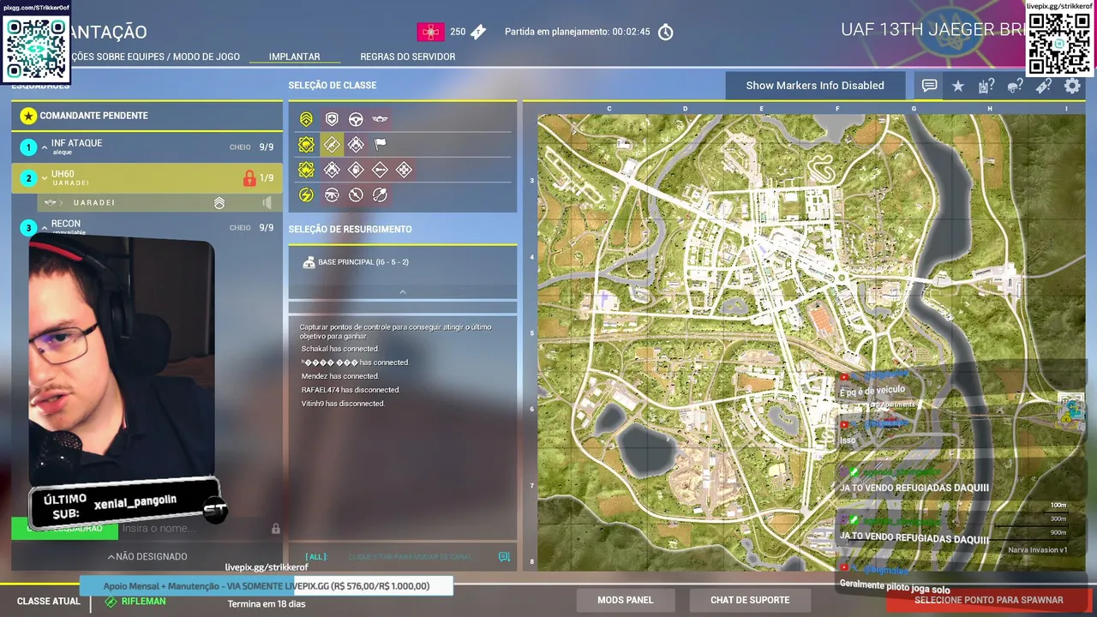Choose the four-arrow diamond class icon
The width and height of the screenshot is (1097, 617).
click(404, 171)
